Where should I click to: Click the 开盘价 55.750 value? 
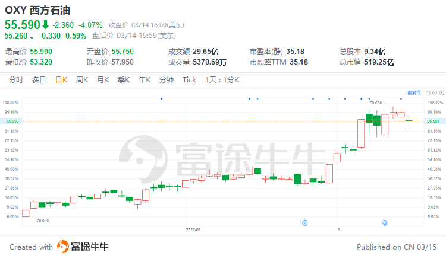123,52
